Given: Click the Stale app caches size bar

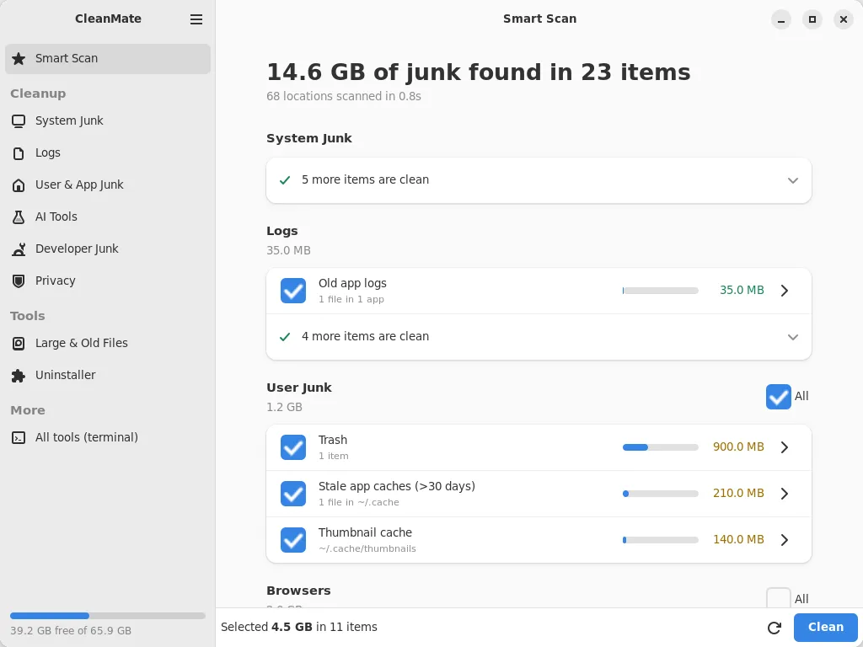Looking at the screenshot, I should [x=661, y=494].
